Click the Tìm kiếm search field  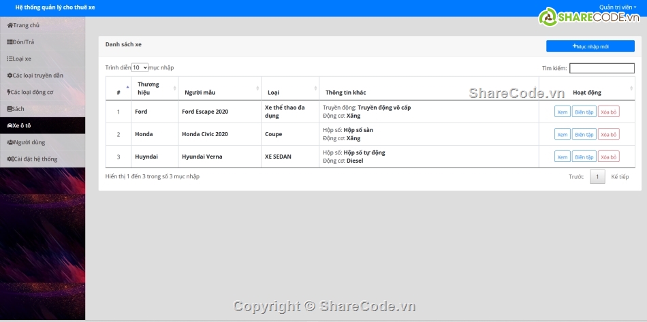pos(601,68)
